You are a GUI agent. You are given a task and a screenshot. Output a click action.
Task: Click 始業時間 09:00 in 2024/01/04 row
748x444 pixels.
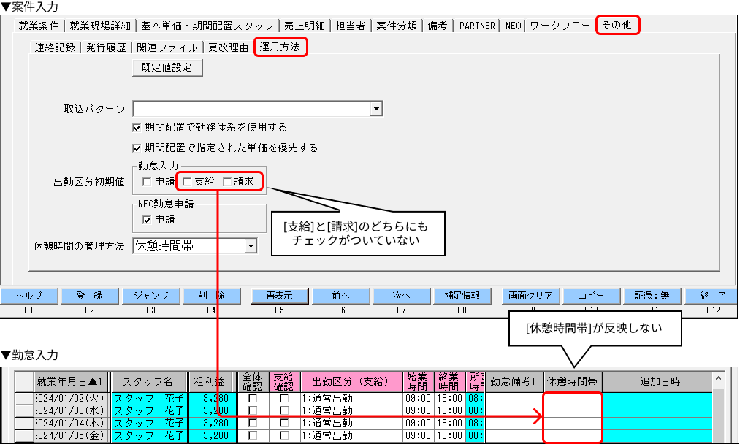419,423
